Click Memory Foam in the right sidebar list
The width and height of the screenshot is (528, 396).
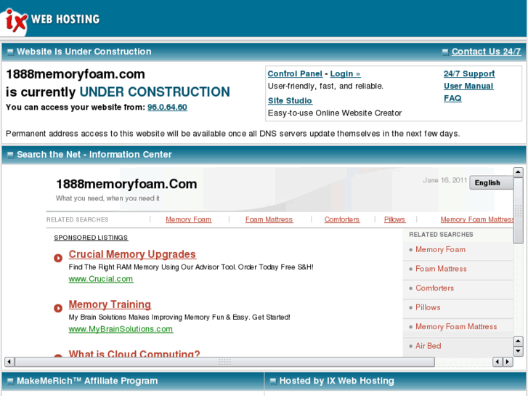440,249
